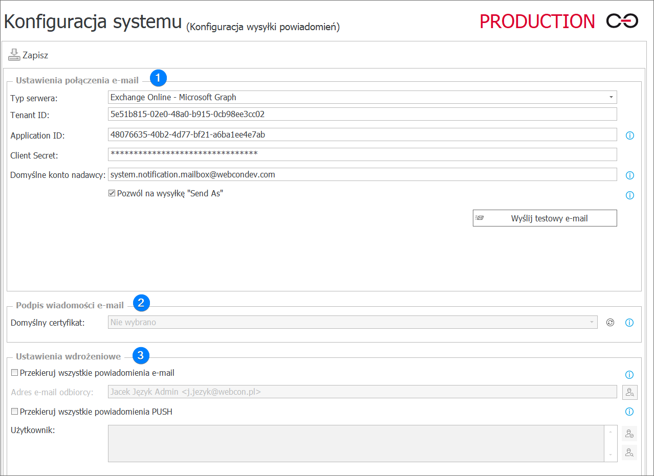The width and height of the screenshot is (654, 476).
Task: Click info icon for e-mail redirect option
Action: pos(630,375)
